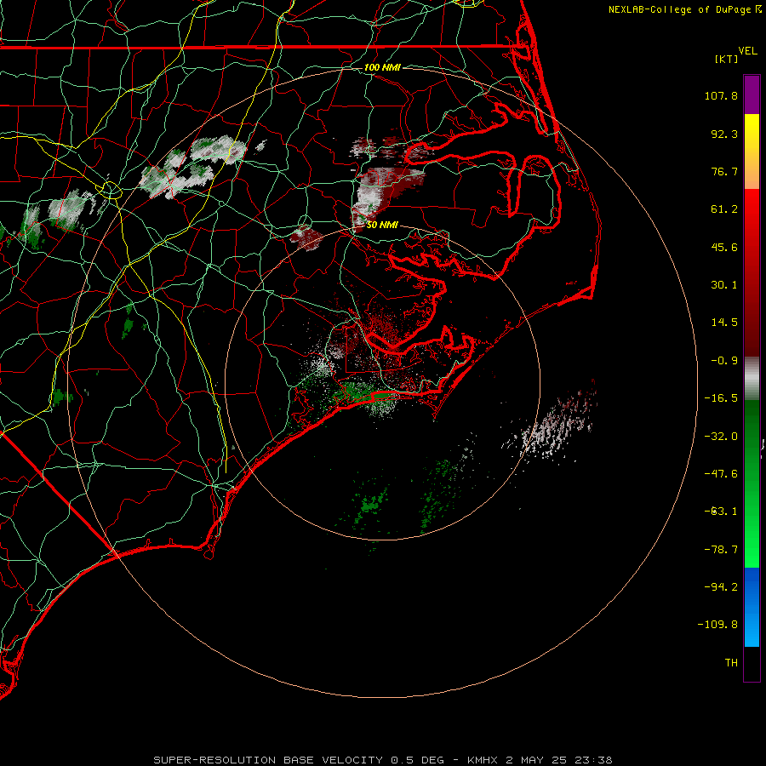Click the 45.6 legend value
This screenshot has height=766, width=766.
click(724, 247)
